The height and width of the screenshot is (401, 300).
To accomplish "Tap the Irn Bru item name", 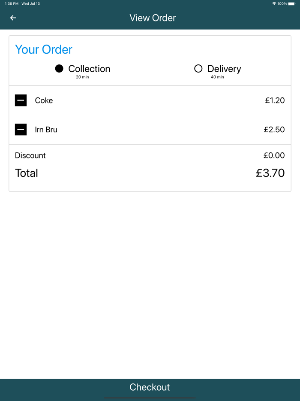I will pos(46,129).
